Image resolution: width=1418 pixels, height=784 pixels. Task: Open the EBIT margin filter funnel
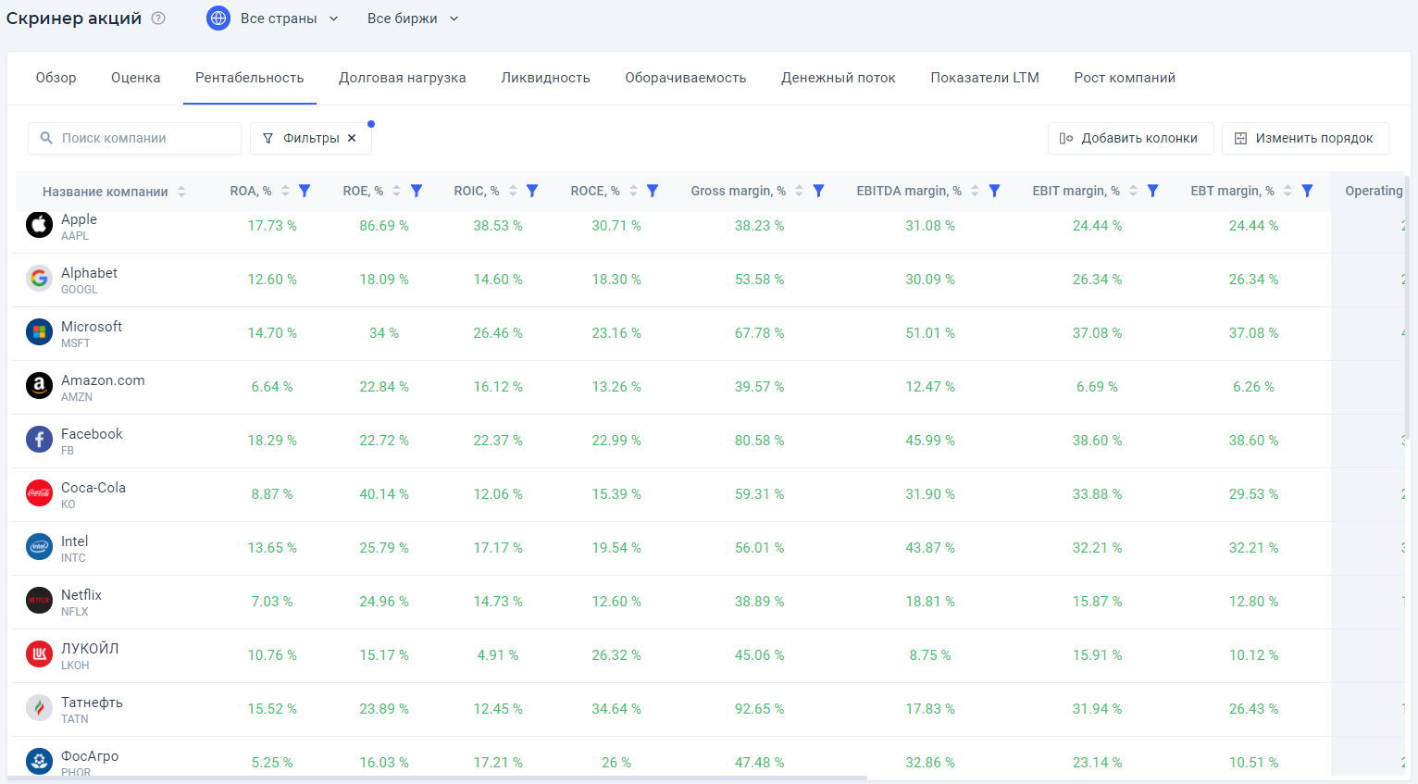pyautogui.click(x=1152, y=191)
